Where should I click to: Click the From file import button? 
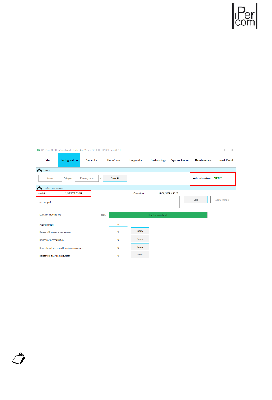click(x=115, y=178)
